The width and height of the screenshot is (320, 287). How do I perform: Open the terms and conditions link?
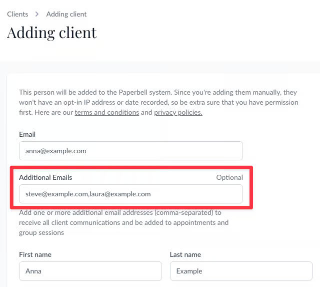(106, 112)
